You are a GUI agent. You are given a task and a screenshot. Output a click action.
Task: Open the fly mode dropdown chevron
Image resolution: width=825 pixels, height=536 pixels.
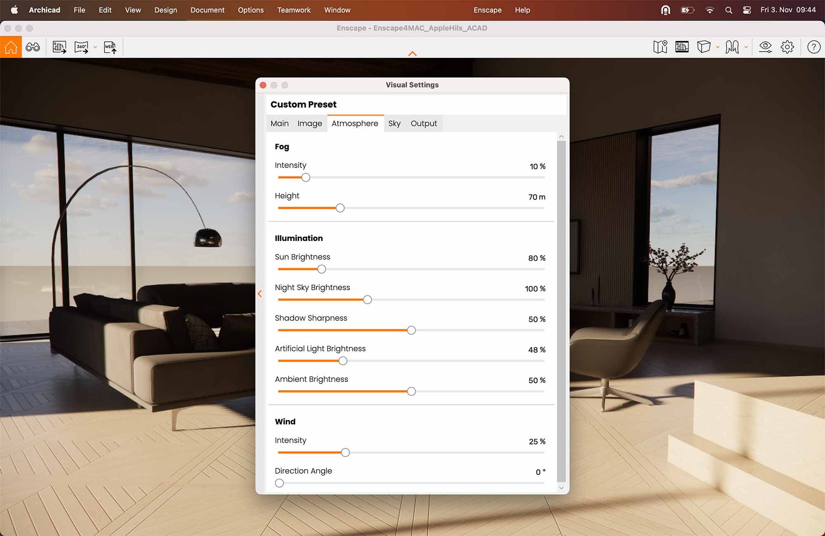coord(746,47)
